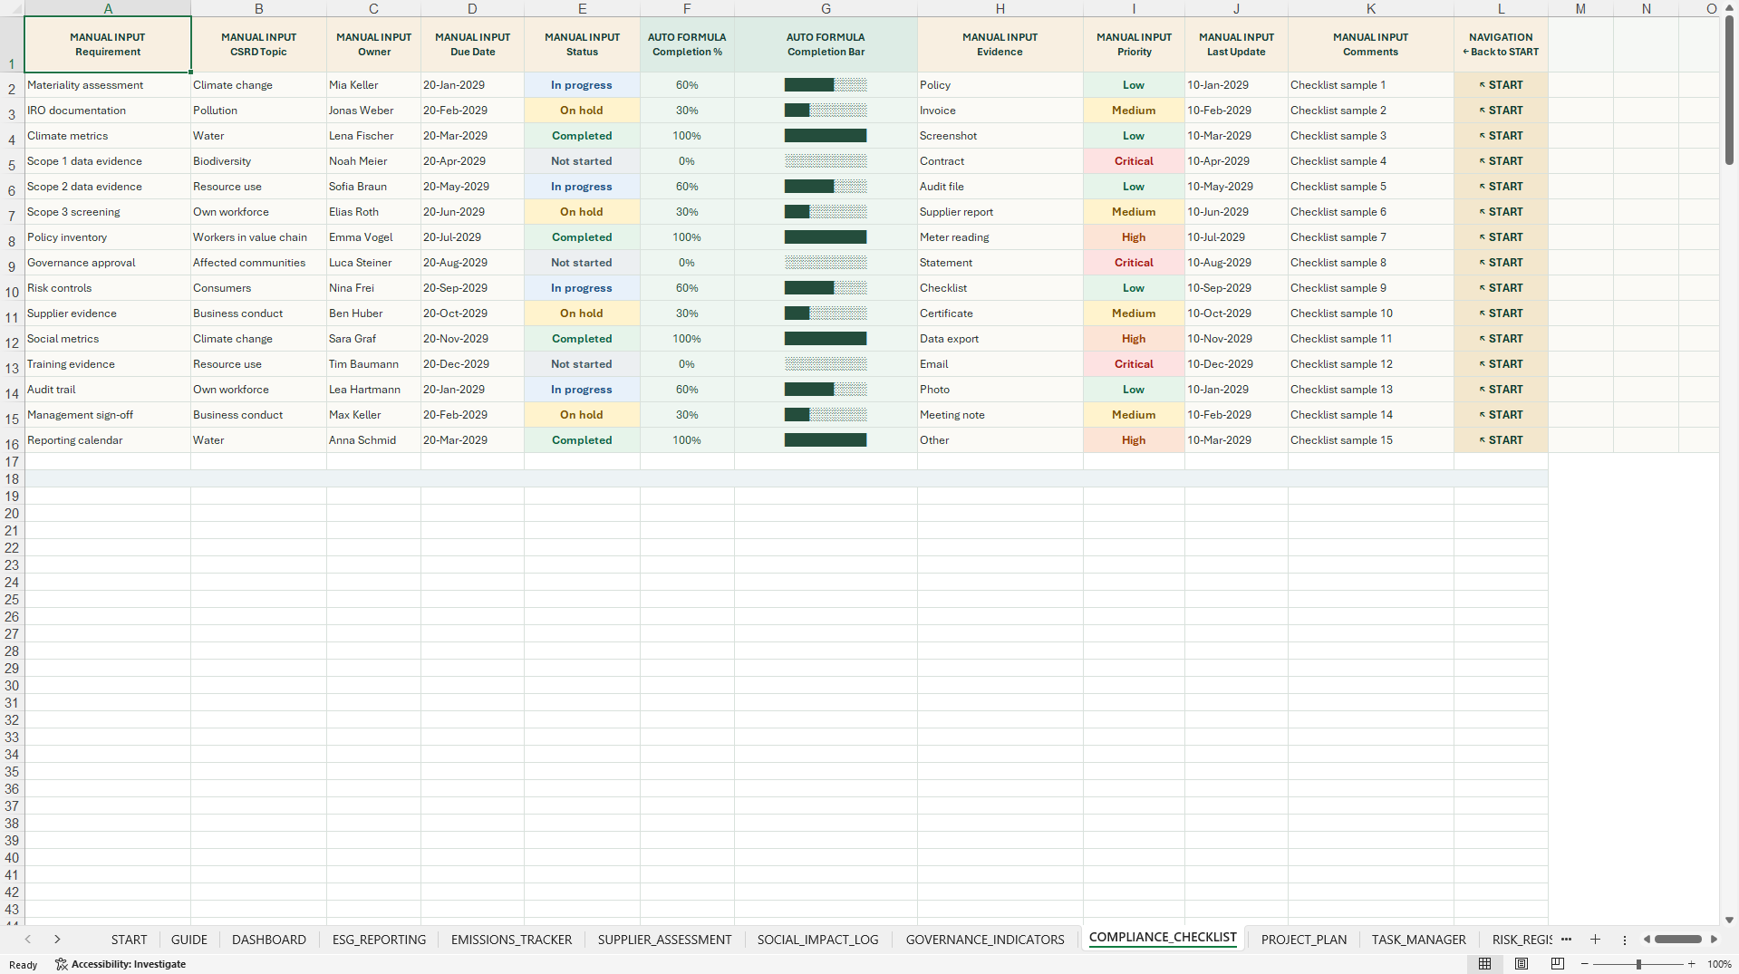Switch to EMISSIONS_TRACKER sheet tab
The width and height of the screenshot is (1739, 974).
[x=511, y=940]
